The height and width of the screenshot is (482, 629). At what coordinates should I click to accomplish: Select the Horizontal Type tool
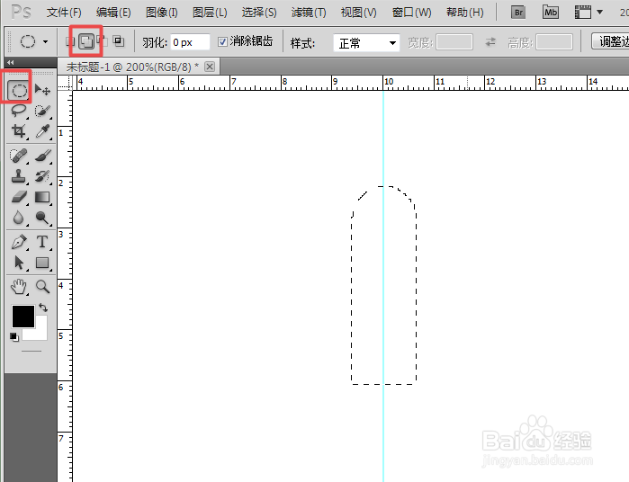(x=42, y=242)
